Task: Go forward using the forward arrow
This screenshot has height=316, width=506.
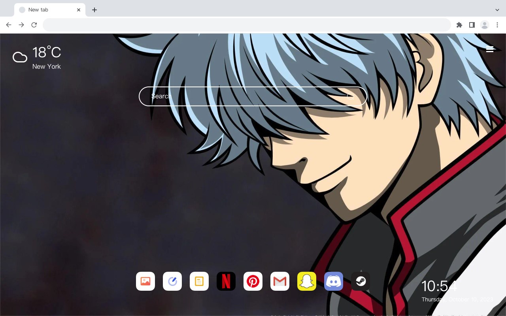Action: 21,25
